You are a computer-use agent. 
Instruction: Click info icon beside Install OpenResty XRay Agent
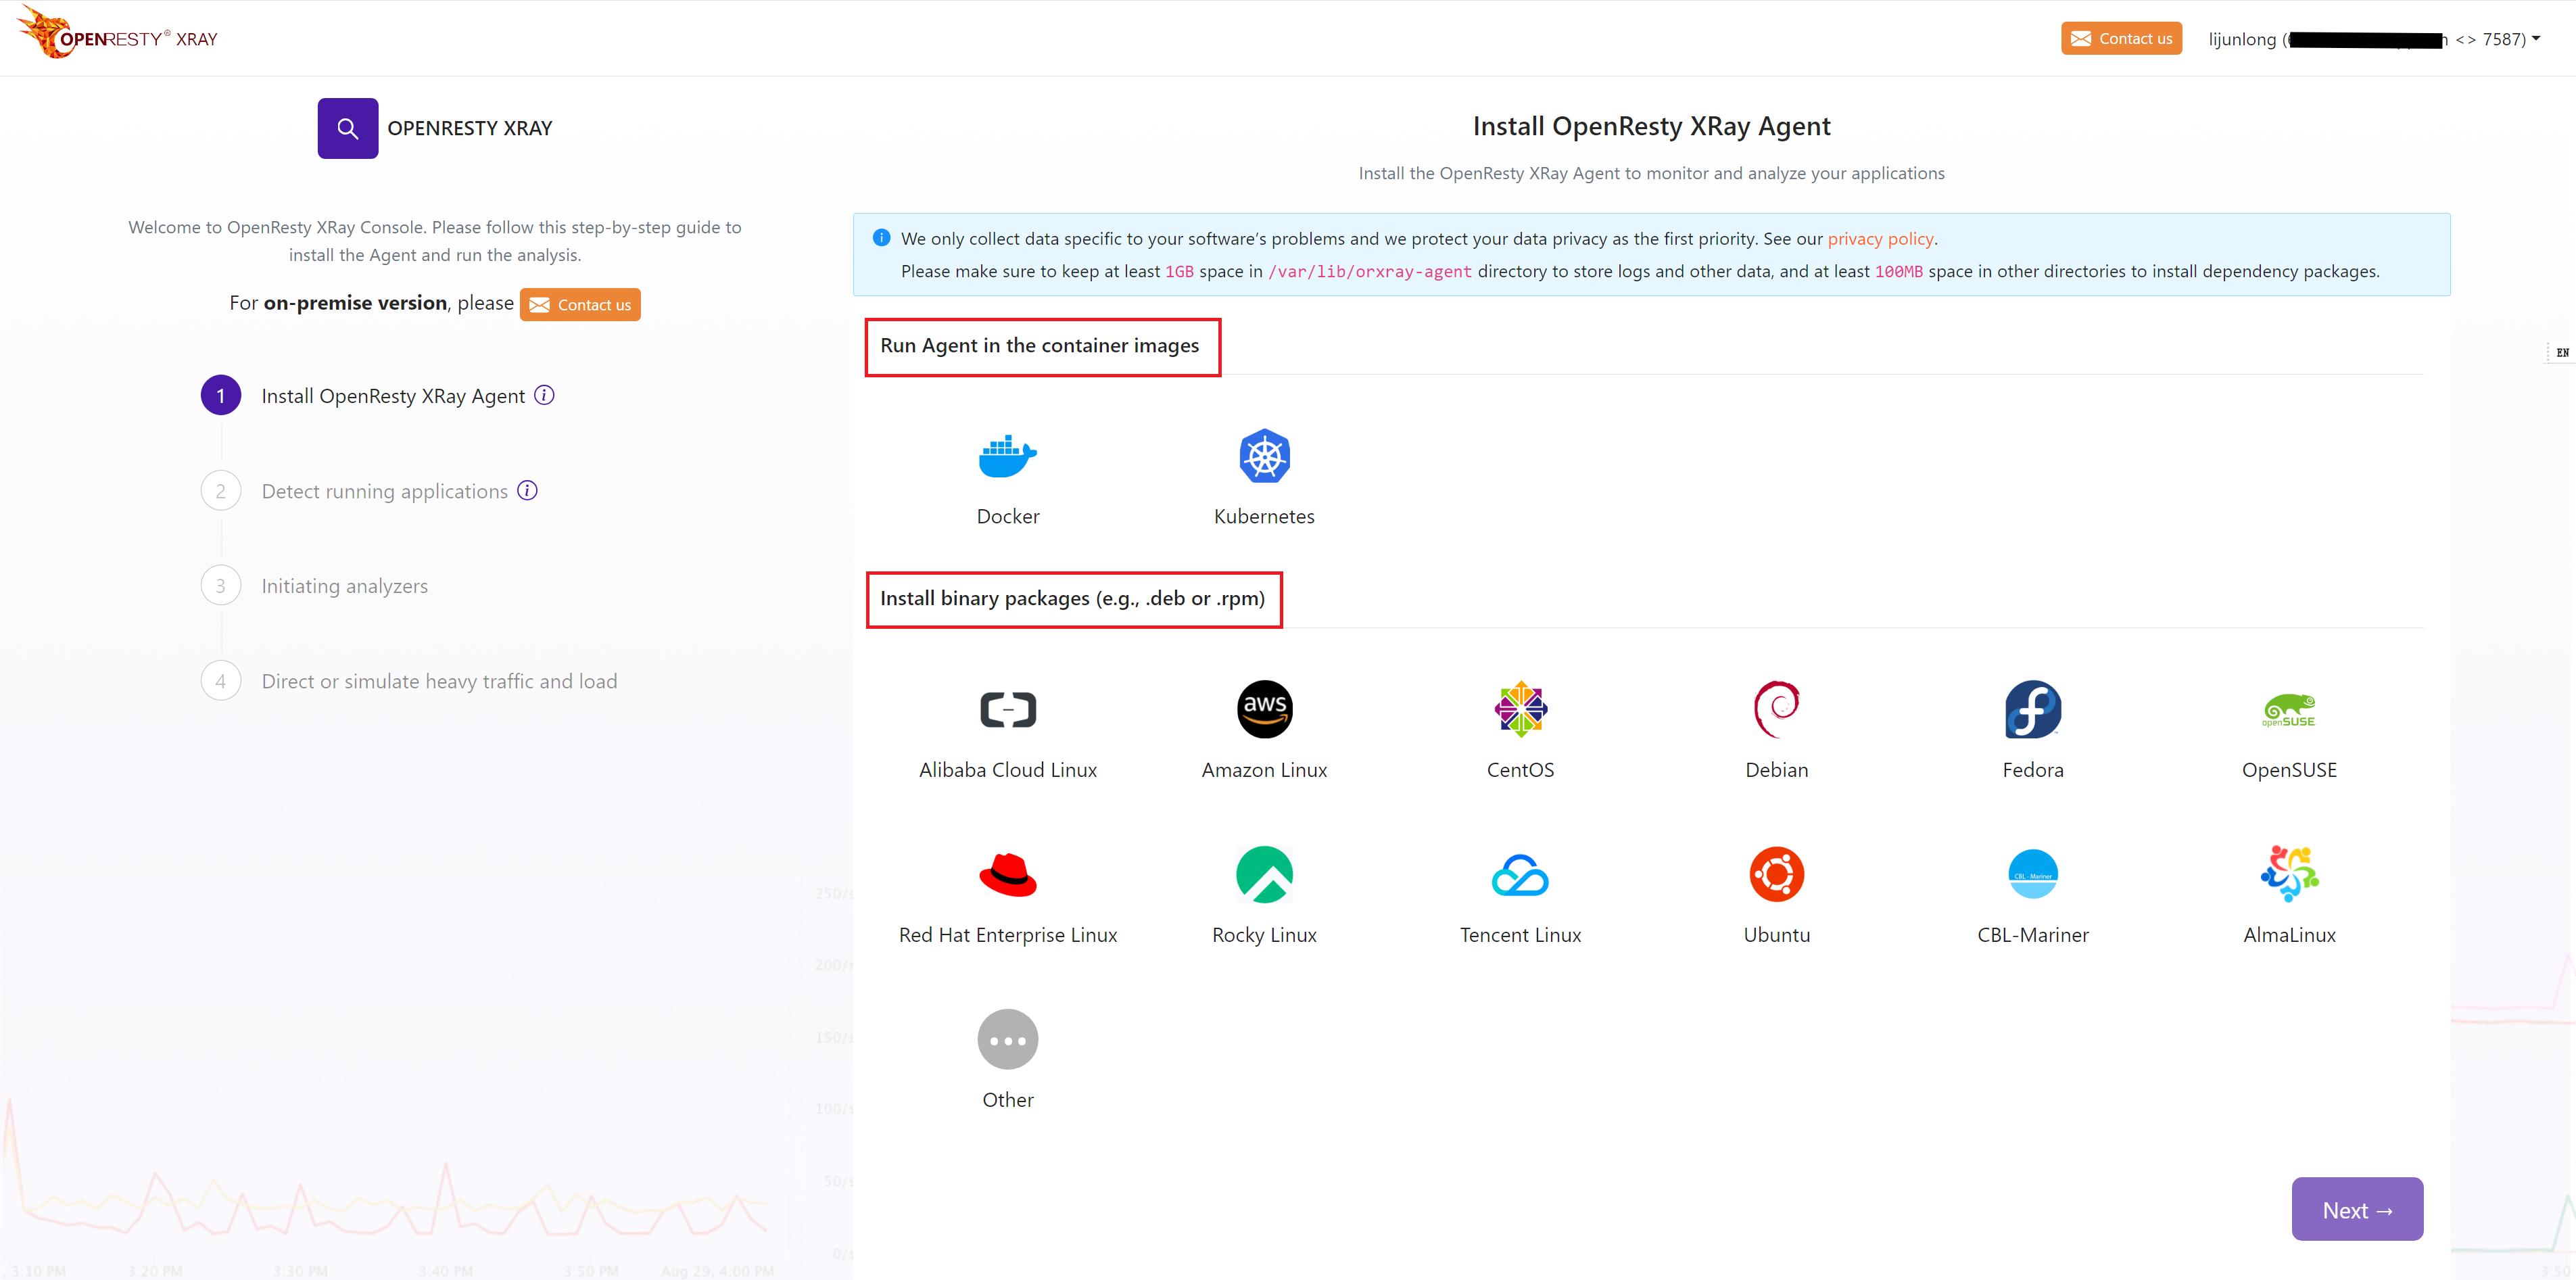coord(544,395)
